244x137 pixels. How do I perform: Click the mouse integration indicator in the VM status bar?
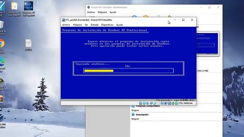(x=173, y=103)
